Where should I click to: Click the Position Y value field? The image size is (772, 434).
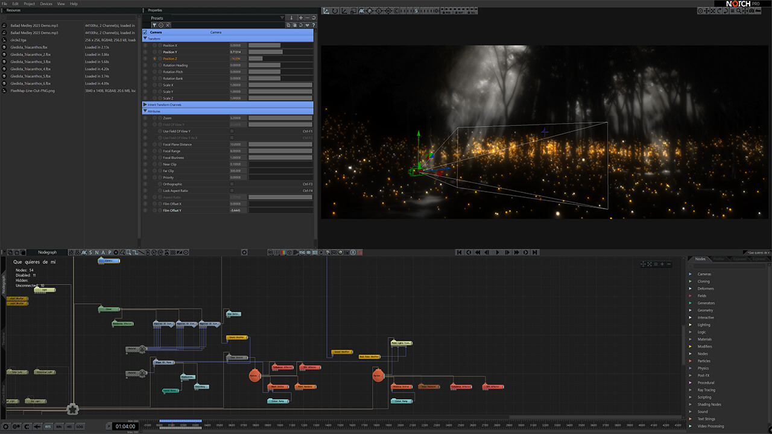click(x=238, y=52)
